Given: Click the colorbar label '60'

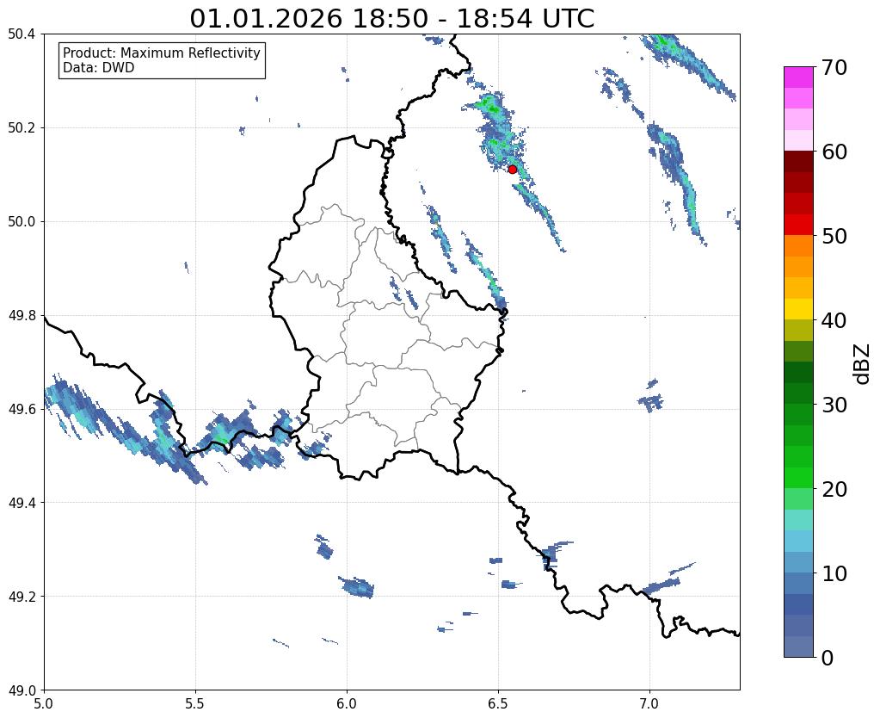Looking at the screenshot, I should [x=834, y=152].
